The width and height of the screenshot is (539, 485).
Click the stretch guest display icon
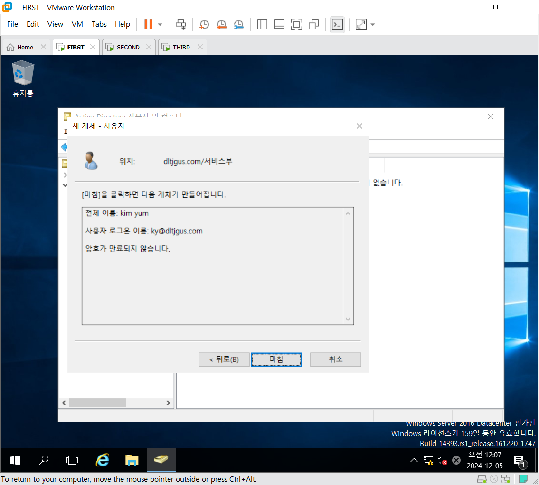tap(361, 24)
